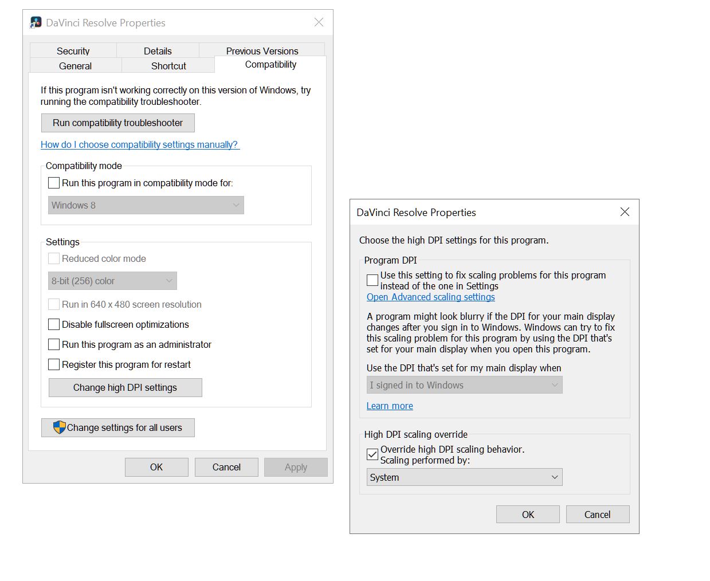Open the Windows 8 compatibility dropdown

(146, 205)
